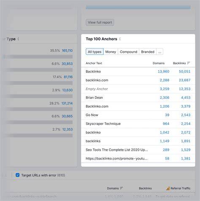Click the Referral Traffic analytics icon
Image resolution: width=200 pixels, height=201 pixels.
click(168, 188)
